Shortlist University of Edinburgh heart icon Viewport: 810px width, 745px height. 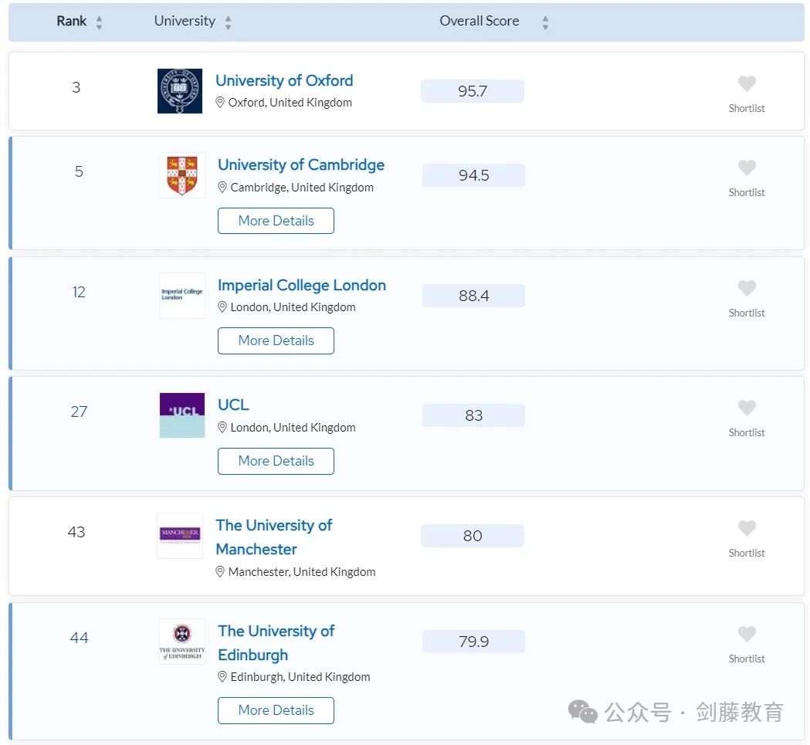747,634
